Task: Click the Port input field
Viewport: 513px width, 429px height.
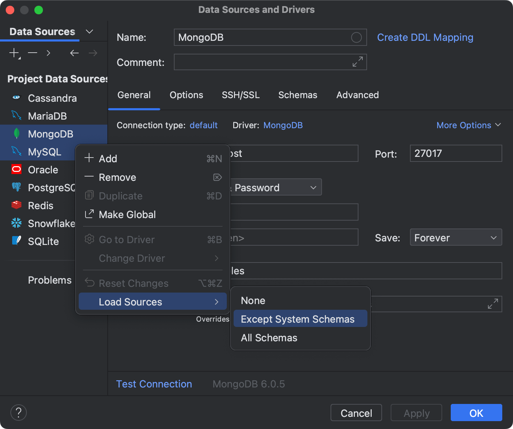Action: (455, 153)
